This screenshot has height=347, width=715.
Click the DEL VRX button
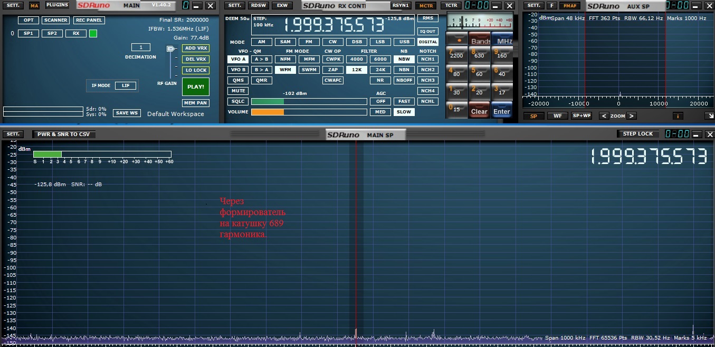[x=196, y=59]
